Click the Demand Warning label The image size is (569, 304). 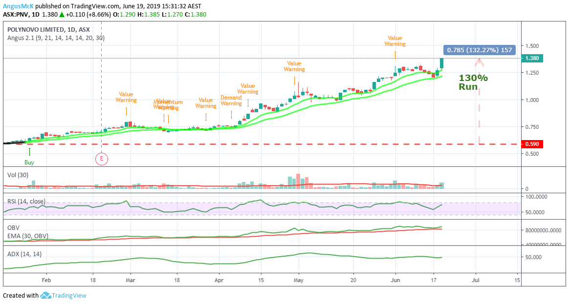coord(231,101)
